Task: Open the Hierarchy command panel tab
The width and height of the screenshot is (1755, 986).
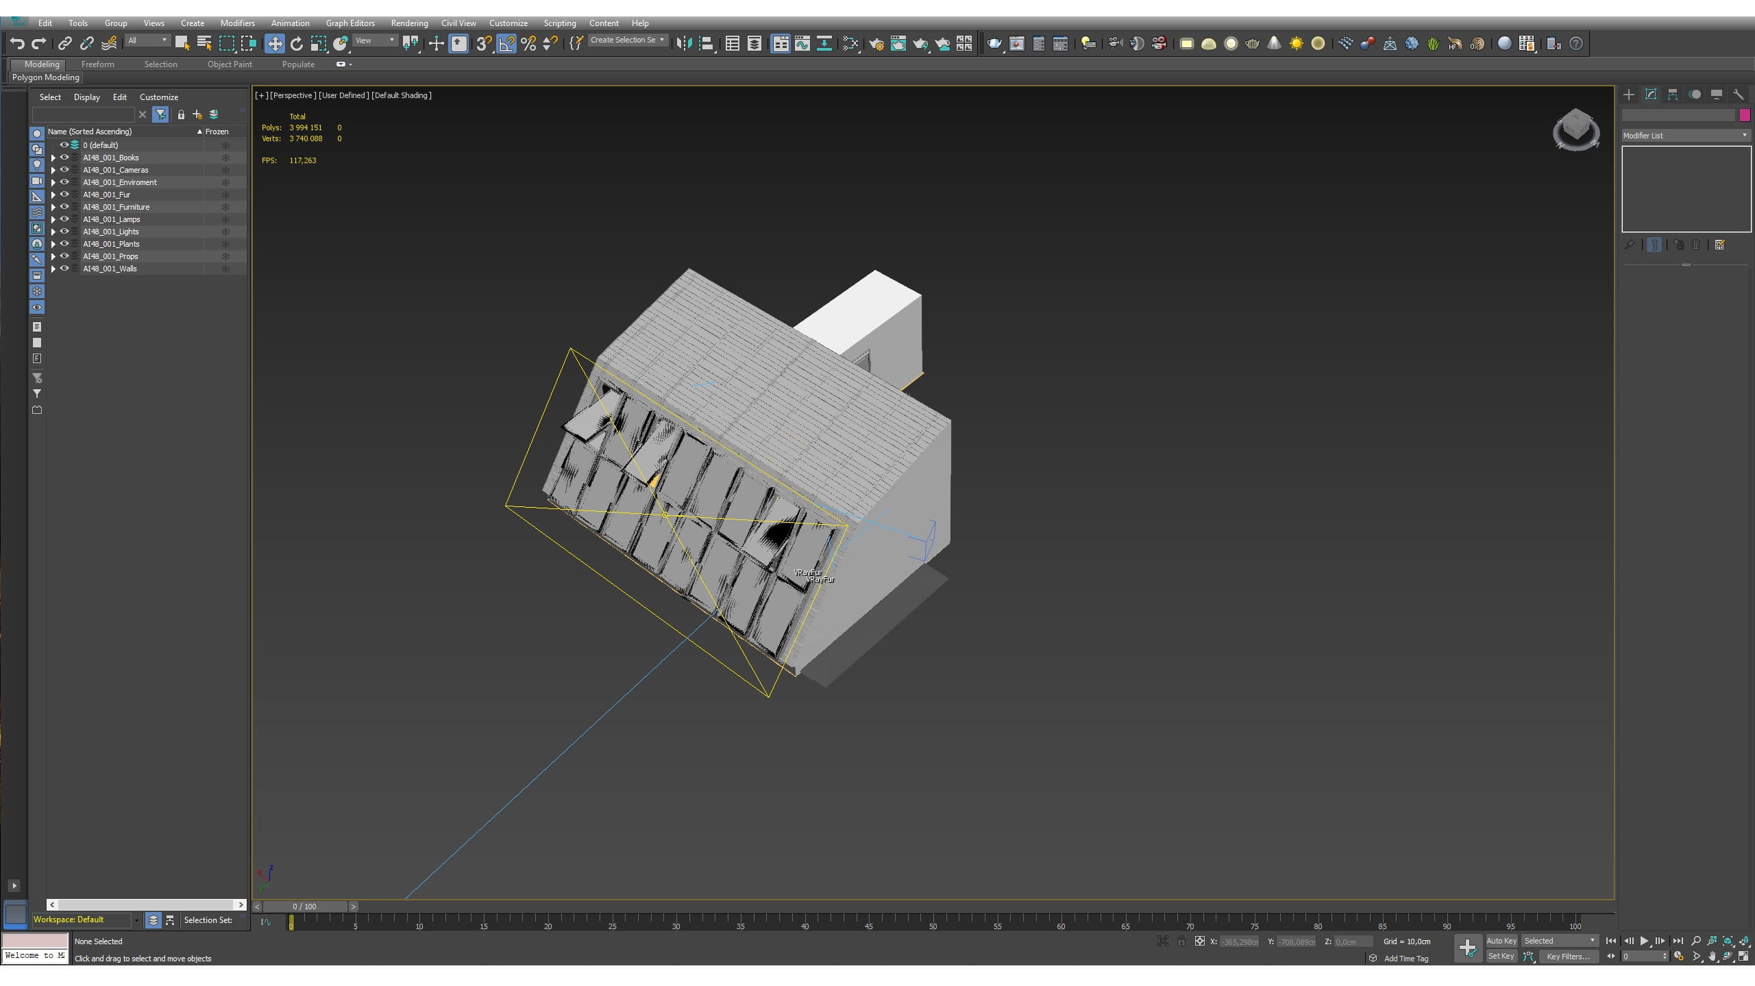Action: (x=1673, y=95)
